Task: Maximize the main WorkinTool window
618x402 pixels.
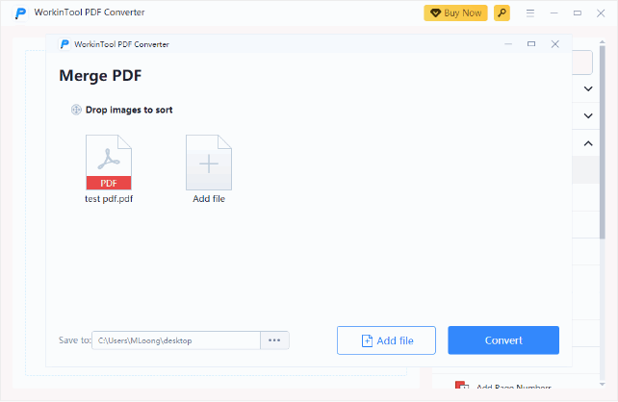Action: (577, 13)
